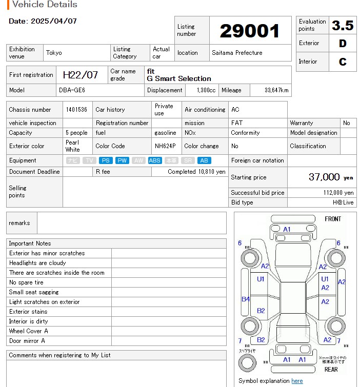Screen dimensions: 359x387
Task: Click into the My List comments box
Action: [116, 374]
